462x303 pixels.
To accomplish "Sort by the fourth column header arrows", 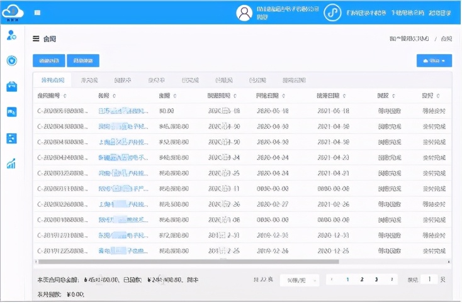I will pos(235,96).
